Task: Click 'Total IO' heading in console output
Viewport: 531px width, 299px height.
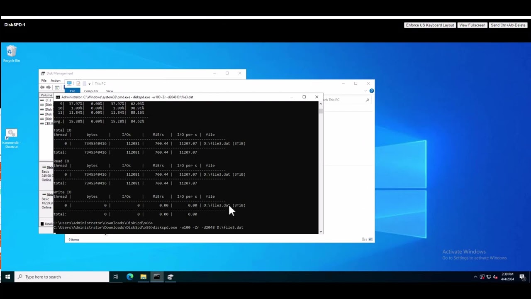Action: tap(62, 130)
